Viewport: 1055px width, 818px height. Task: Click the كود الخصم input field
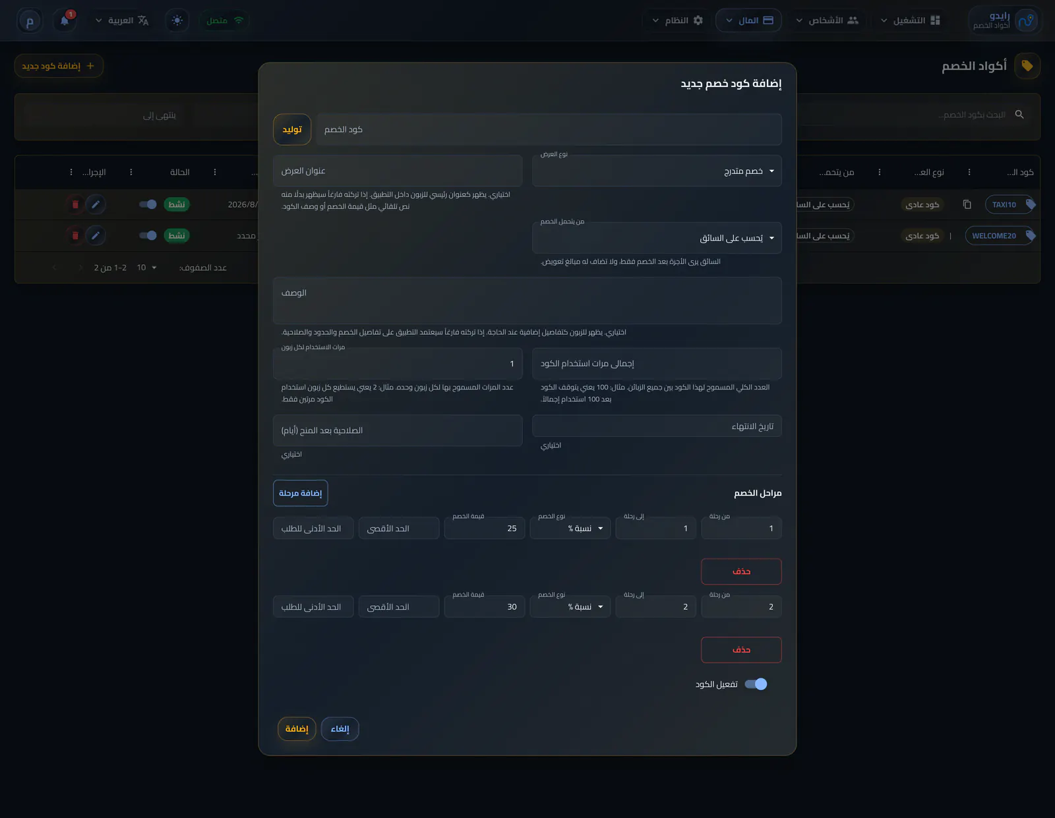pos(549,129)
